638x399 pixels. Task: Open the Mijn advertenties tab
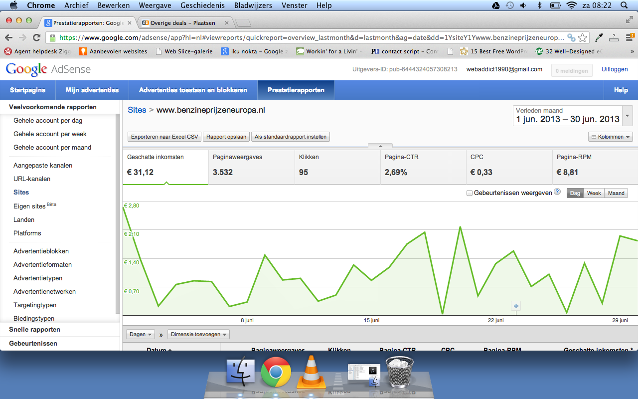click(x=92, y=90)
